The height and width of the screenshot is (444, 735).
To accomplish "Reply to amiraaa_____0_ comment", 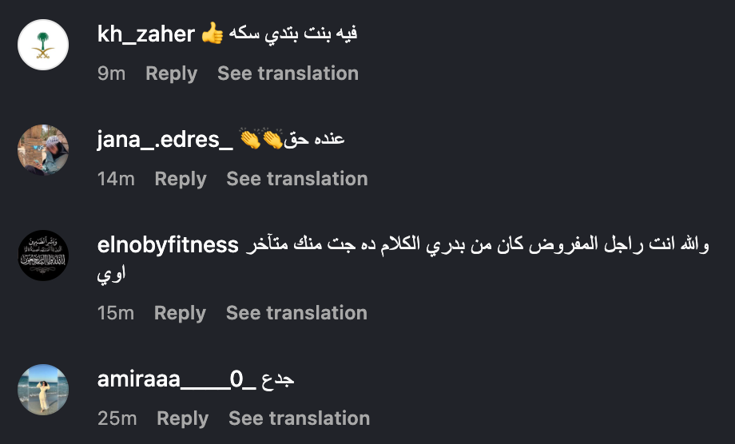I will [x=182, y=418].
